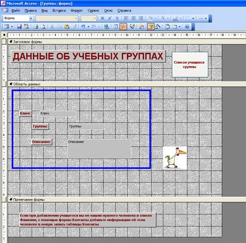Image resolution: width=246 pixels, height=243 pixels.
Task: Click the File Search icon
Action: [26, 27]
